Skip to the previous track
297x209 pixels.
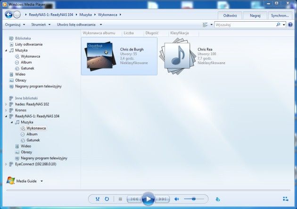point(134,199)
